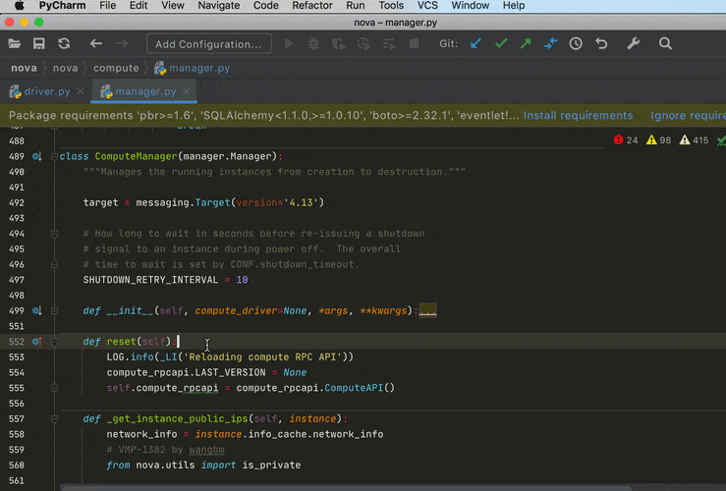Expand the folded __init__ method
The height and width of the screenshot is (491, 726).
click(53, 310)
